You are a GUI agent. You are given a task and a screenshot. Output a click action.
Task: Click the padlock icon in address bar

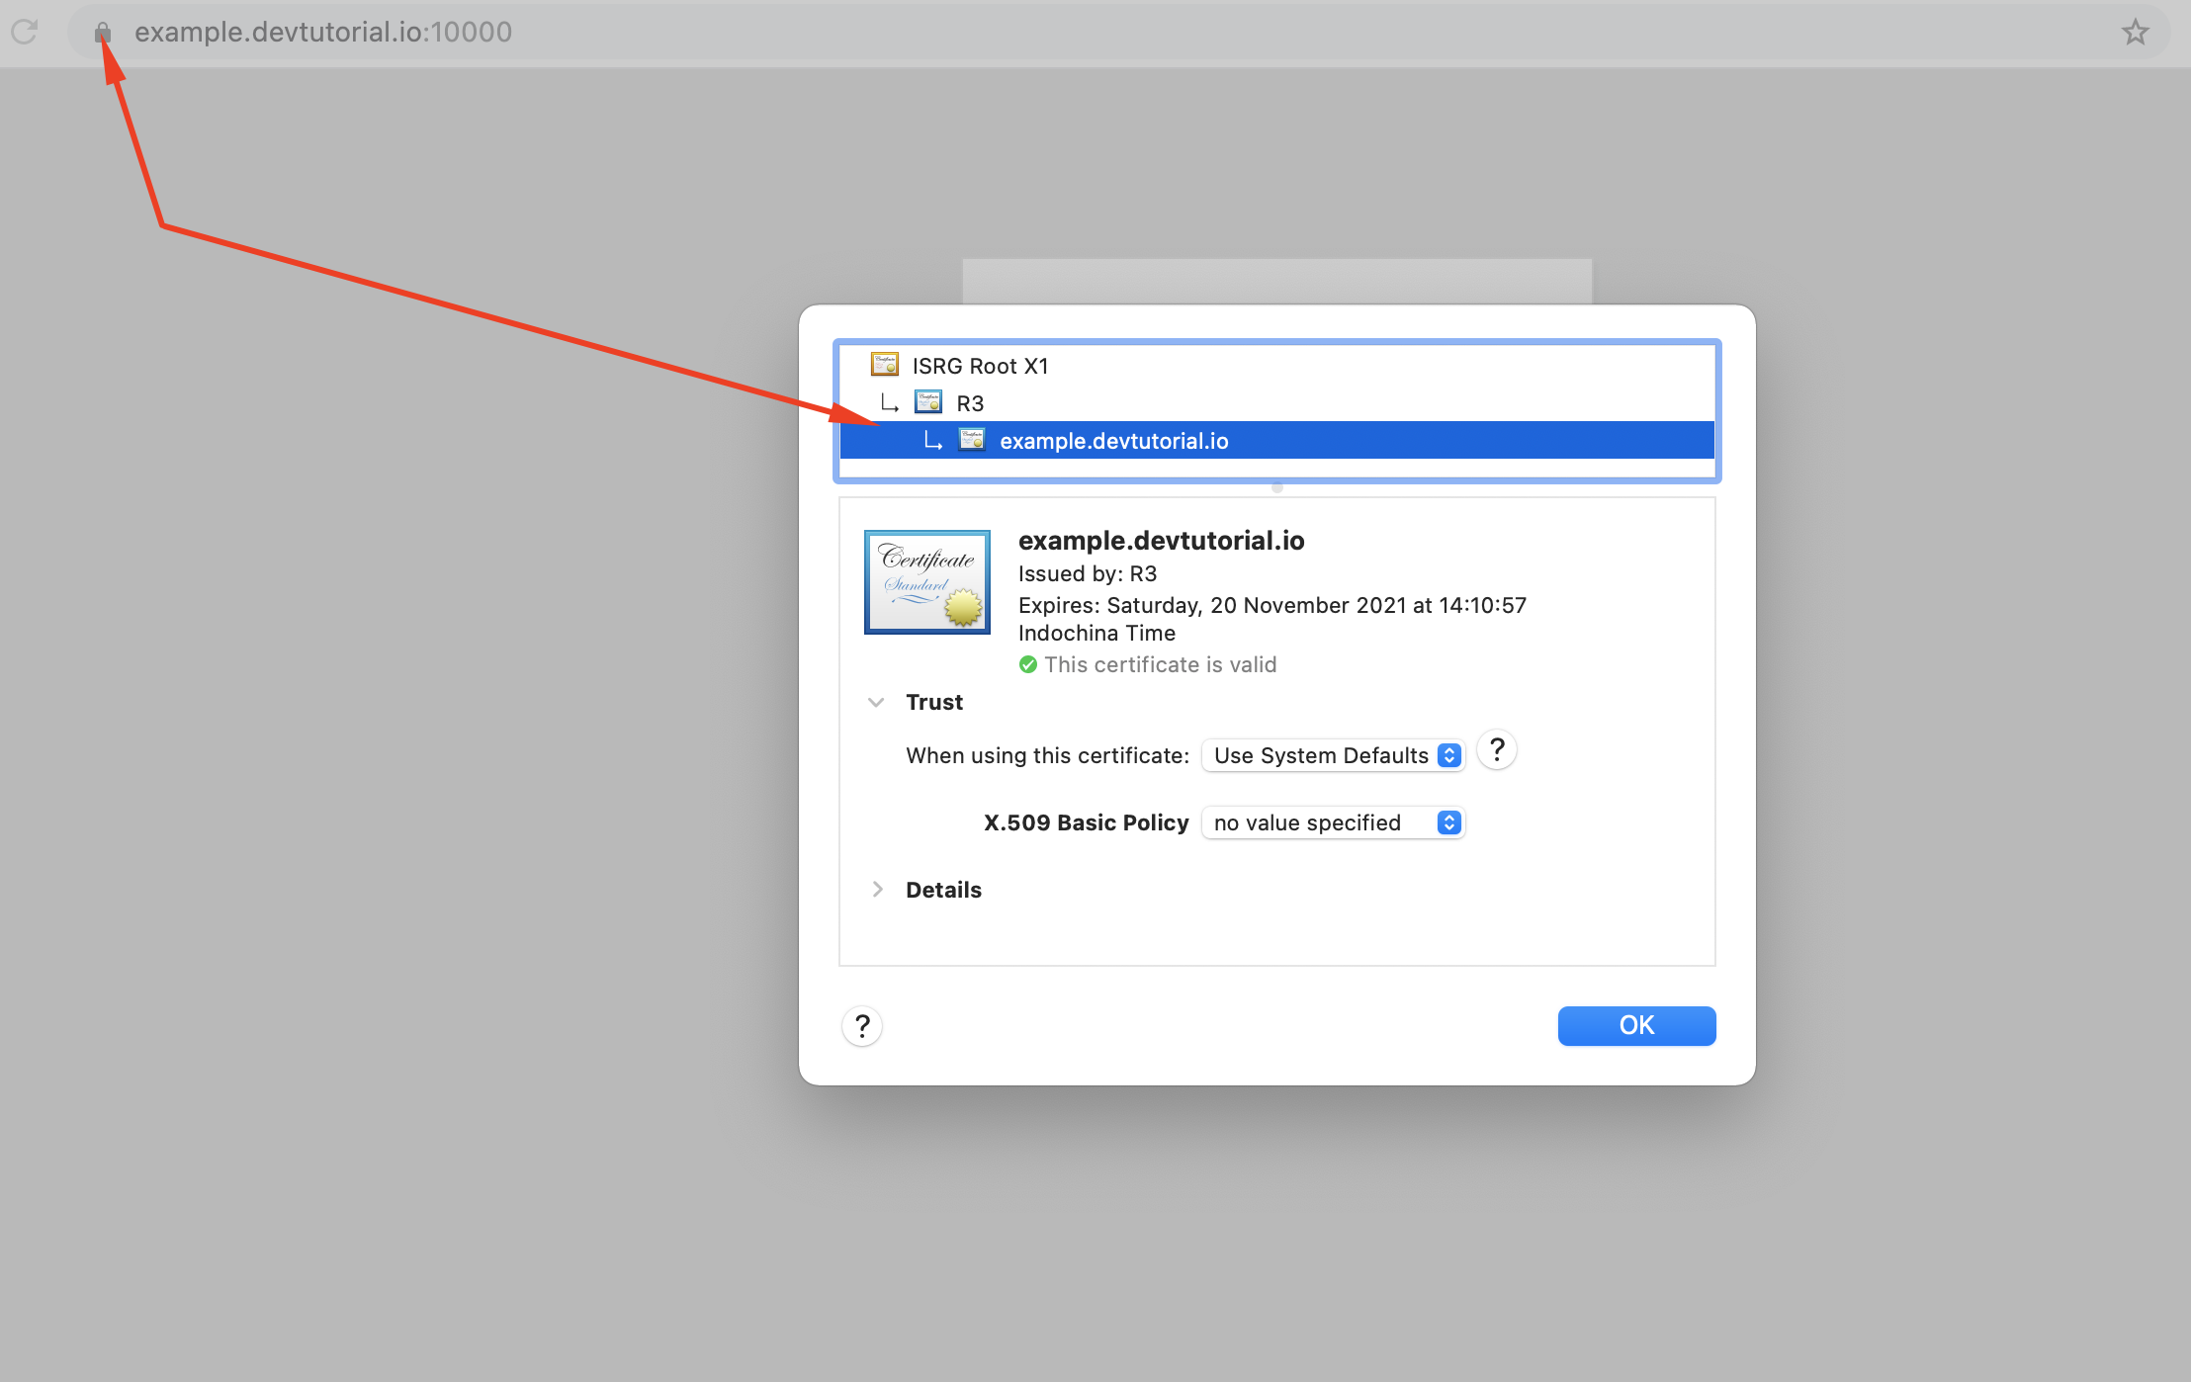tap(102, 33)
